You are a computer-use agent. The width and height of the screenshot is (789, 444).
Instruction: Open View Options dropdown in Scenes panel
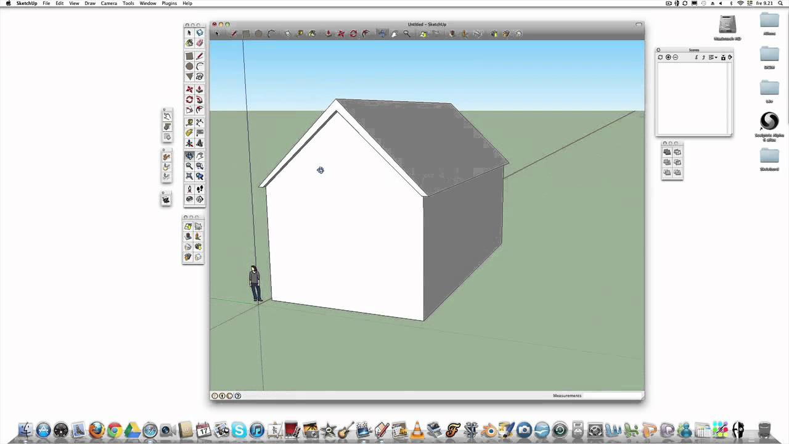tap(713, 57)
